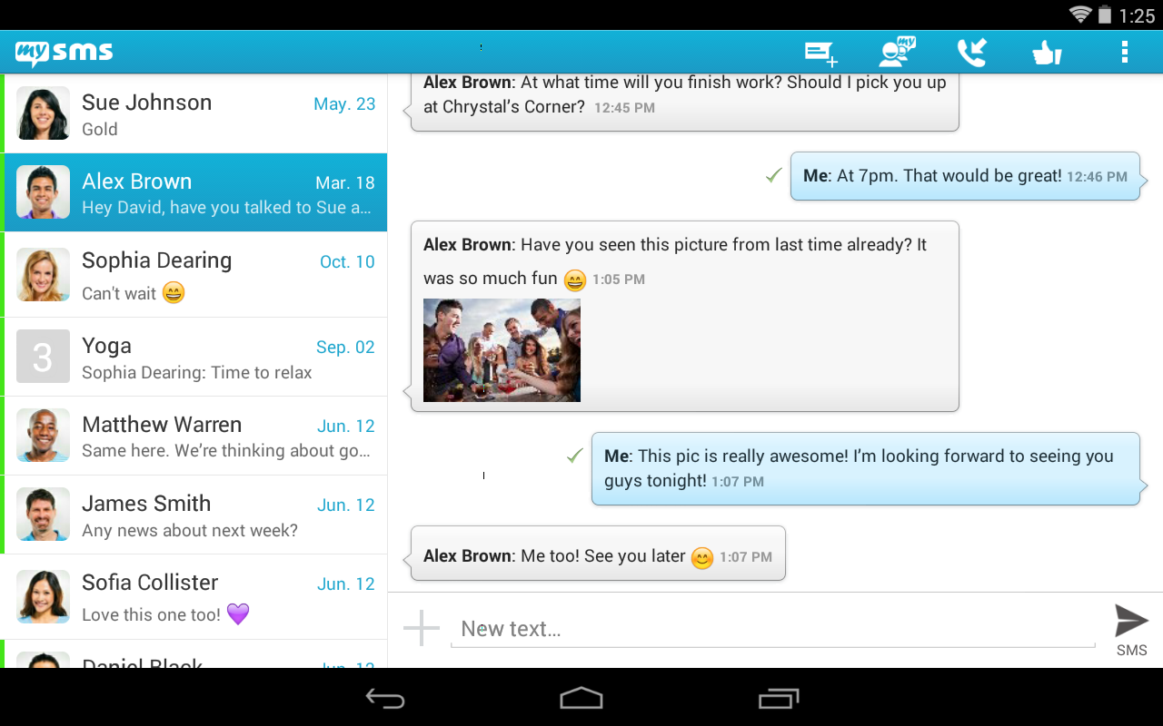Click the checkmark next to the 7pm message
The height and width of the screenshot is (726, 1163).
[x=772, y=175]
